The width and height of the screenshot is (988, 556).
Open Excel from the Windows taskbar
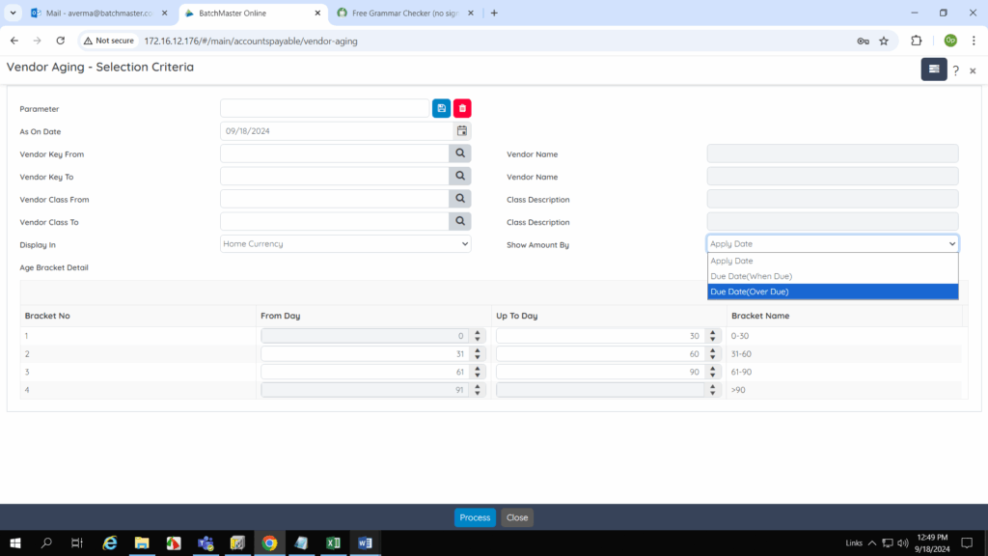pos(332,543)
